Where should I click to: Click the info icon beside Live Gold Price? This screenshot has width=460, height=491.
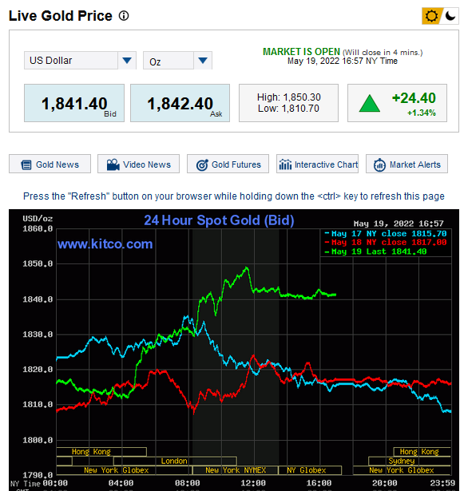click(124, 16)
